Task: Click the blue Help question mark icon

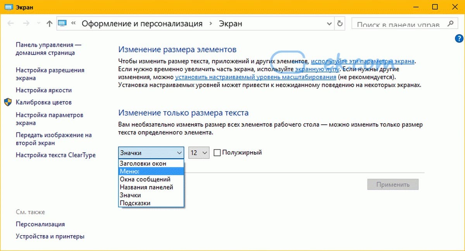Action: click(x=458, y=38)
